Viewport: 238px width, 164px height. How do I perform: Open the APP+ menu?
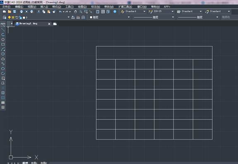click(x=167, y=7)
